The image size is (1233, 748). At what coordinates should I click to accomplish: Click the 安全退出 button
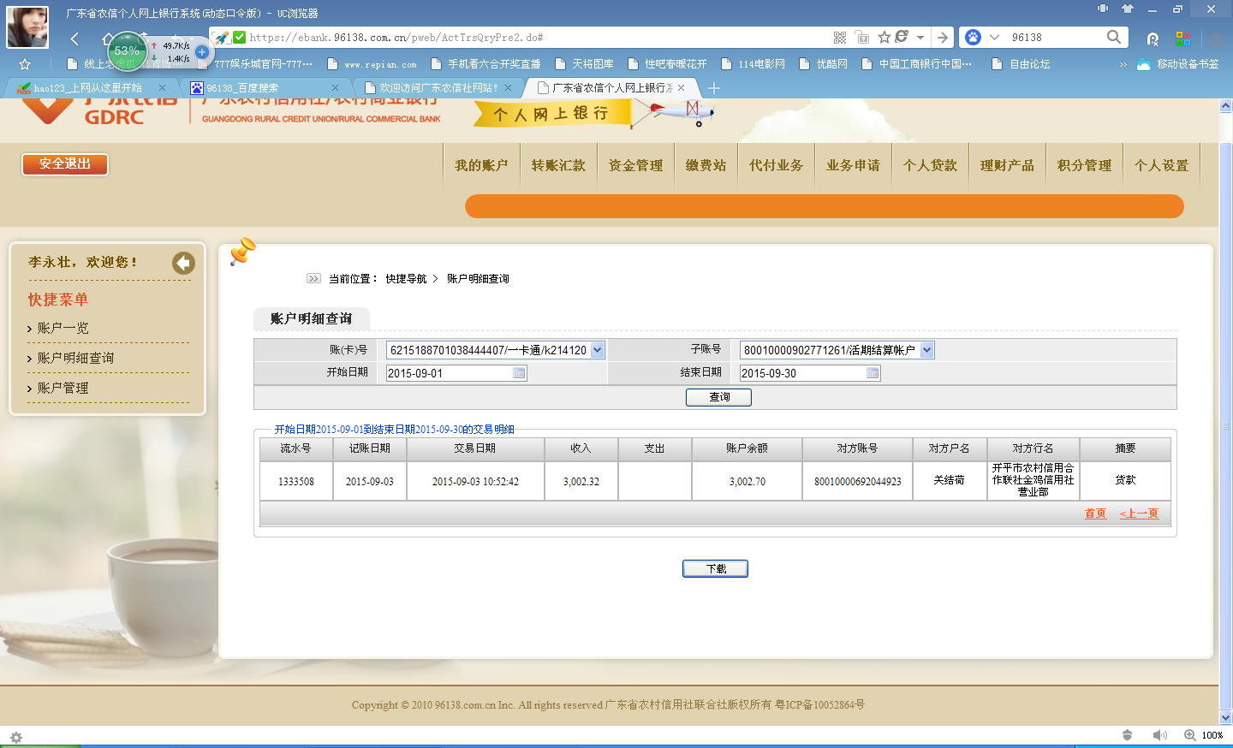[x=65, y=164]
